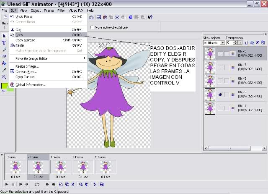Screen dimensions: 268x194
Task: Open the Show objects dropdown
Action: tap(222, 43)
